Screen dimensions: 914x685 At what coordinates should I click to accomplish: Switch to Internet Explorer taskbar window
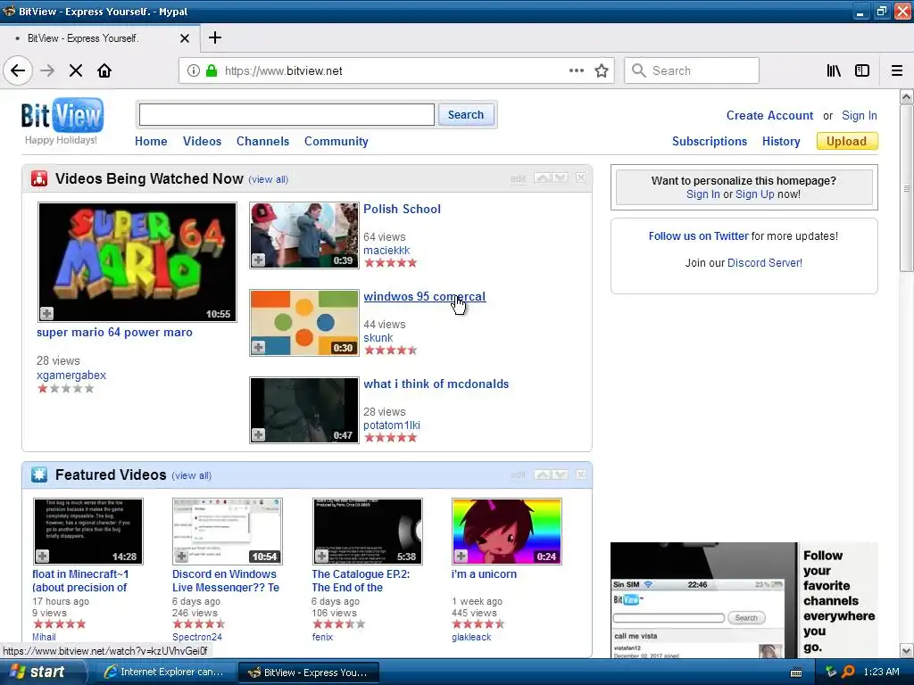(x=165, y=673)
